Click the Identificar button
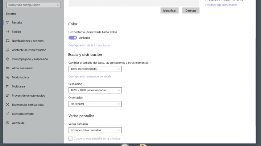This screenshot has height=146, width=261. point(169,11)
